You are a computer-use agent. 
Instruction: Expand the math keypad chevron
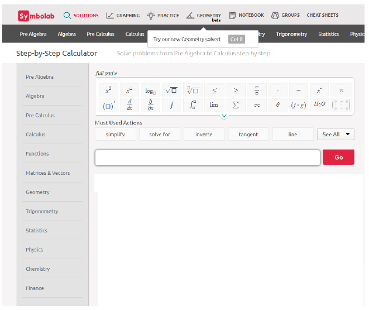tap(224, 116)
